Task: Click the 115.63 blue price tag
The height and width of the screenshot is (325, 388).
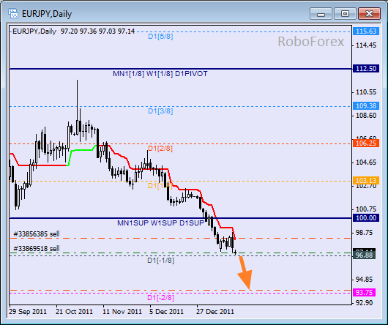Action: (x=366, y=31)
